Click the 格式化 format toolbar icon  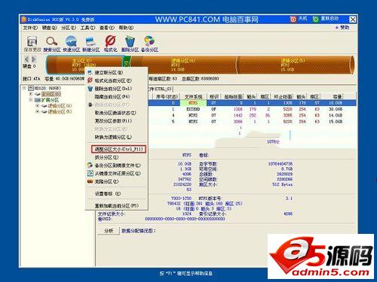[x=110, y=41]
